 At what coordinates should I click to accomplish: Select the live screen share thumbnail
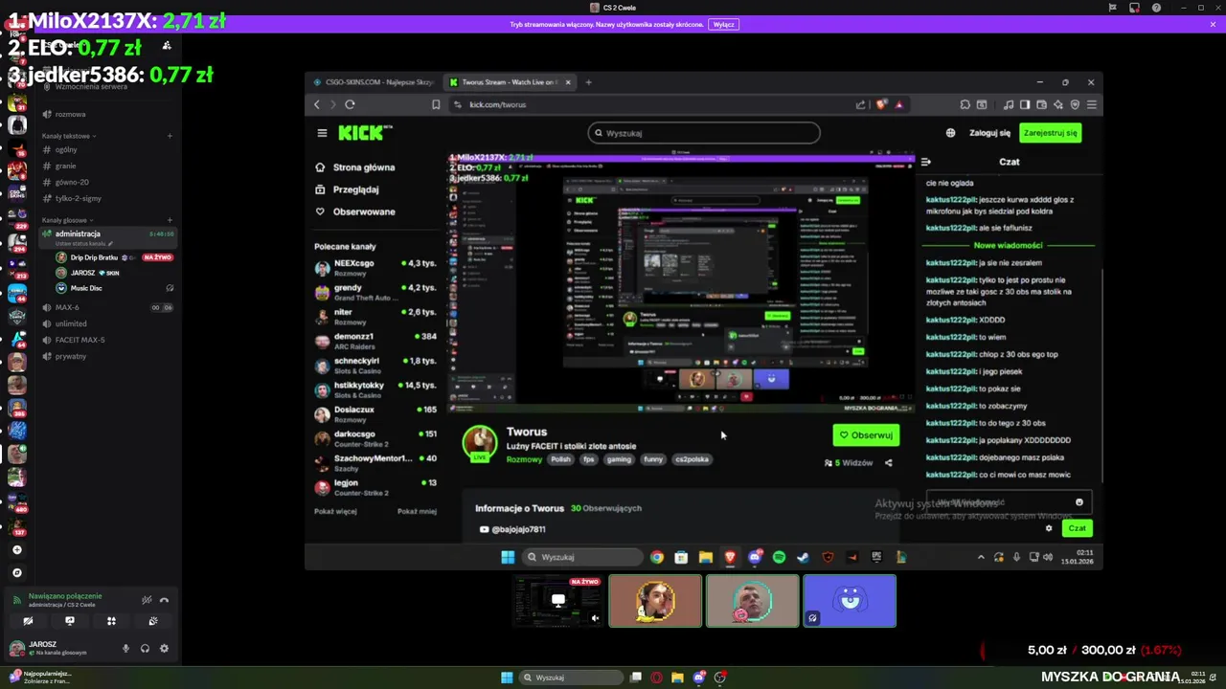tap(557, 601)
